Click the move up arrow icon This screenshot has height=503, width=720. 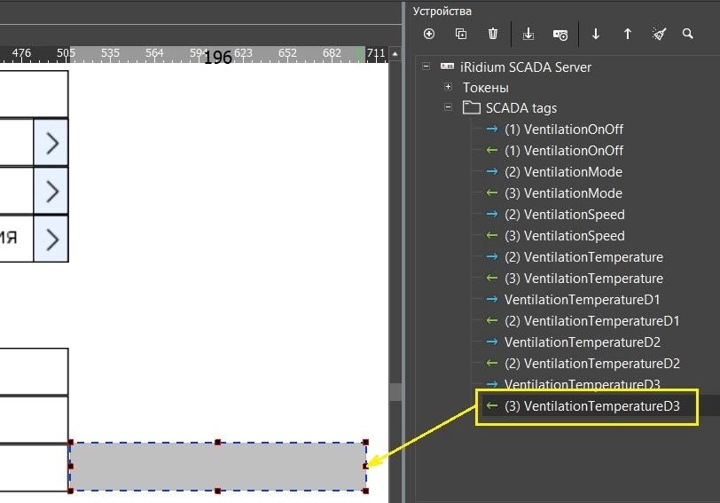628,34
